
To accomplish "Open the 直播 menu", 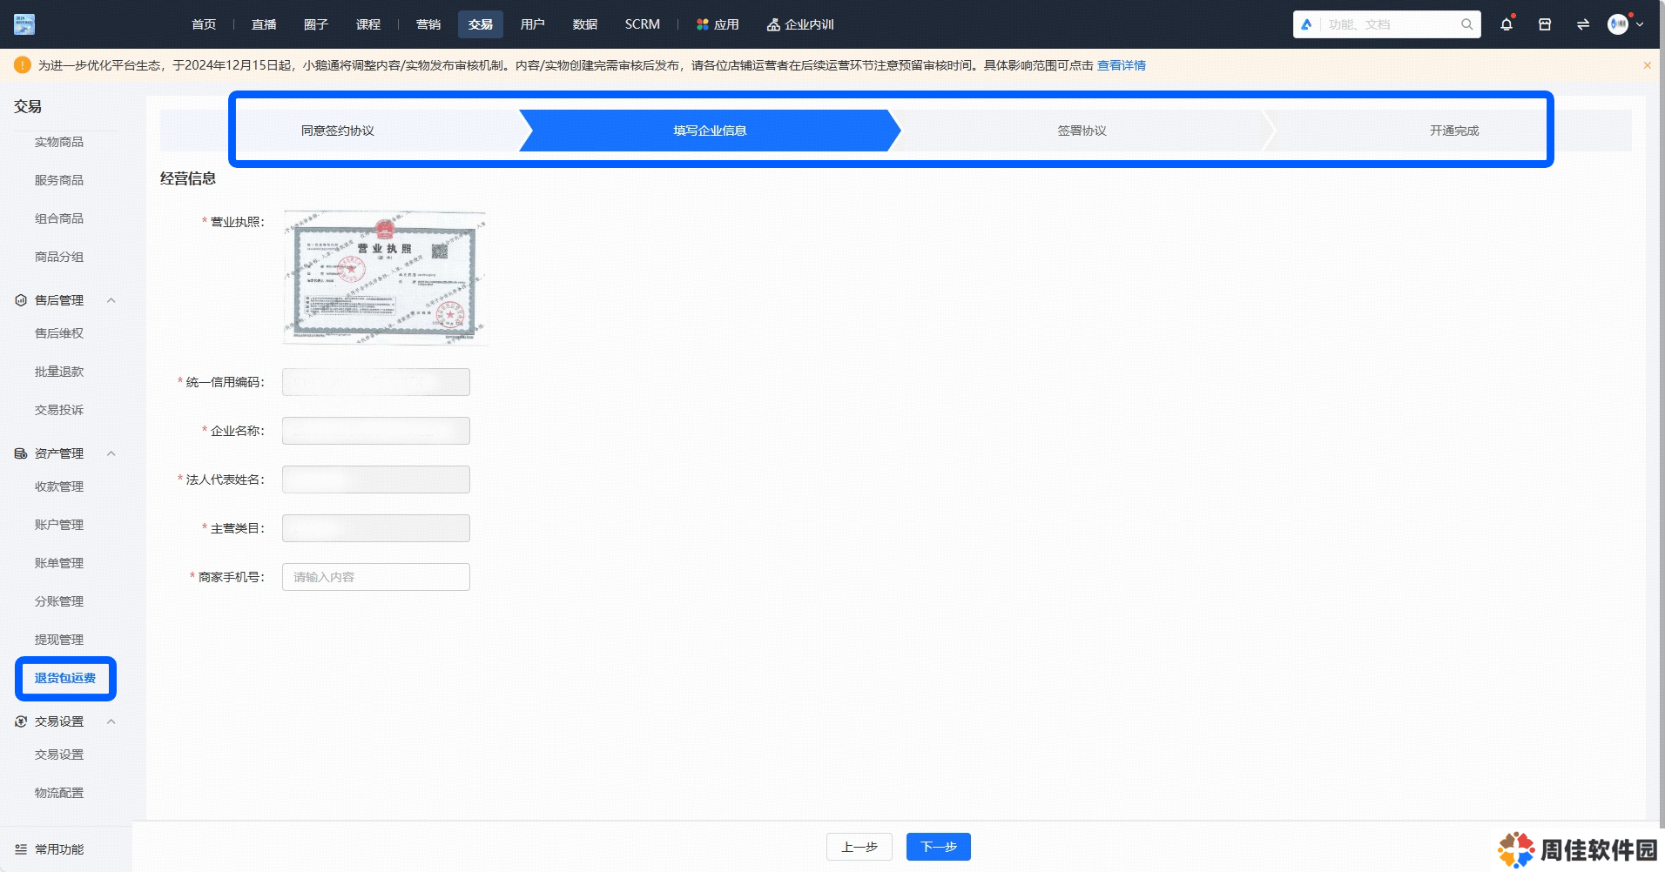I will [x=264, y=24].
